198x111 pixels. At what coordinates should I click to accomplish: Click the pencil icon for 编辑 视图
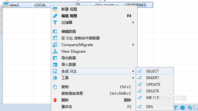pyautogui.click(x=55, y=16)
